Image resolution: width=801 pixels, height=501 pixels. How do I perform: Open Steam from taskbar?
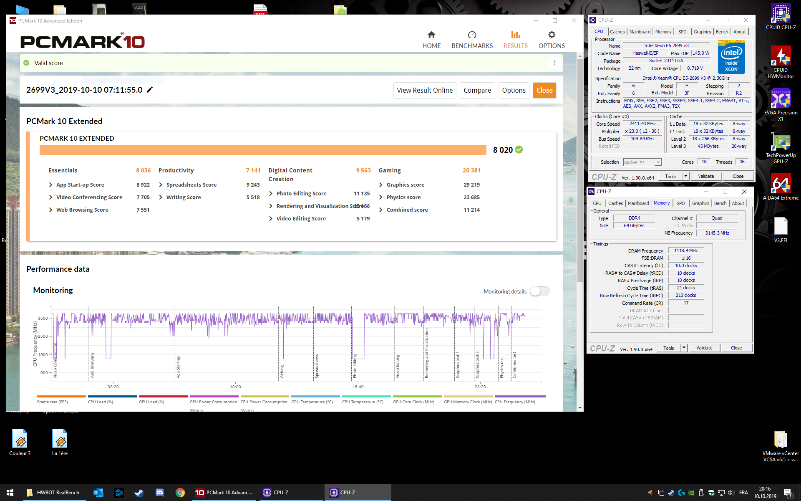[139, 493]
